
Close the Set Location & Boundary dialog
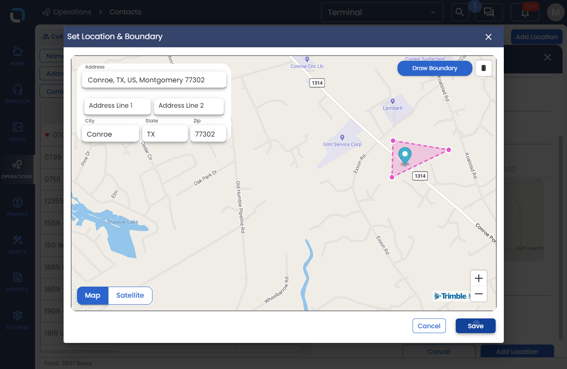tap(488, 37)
